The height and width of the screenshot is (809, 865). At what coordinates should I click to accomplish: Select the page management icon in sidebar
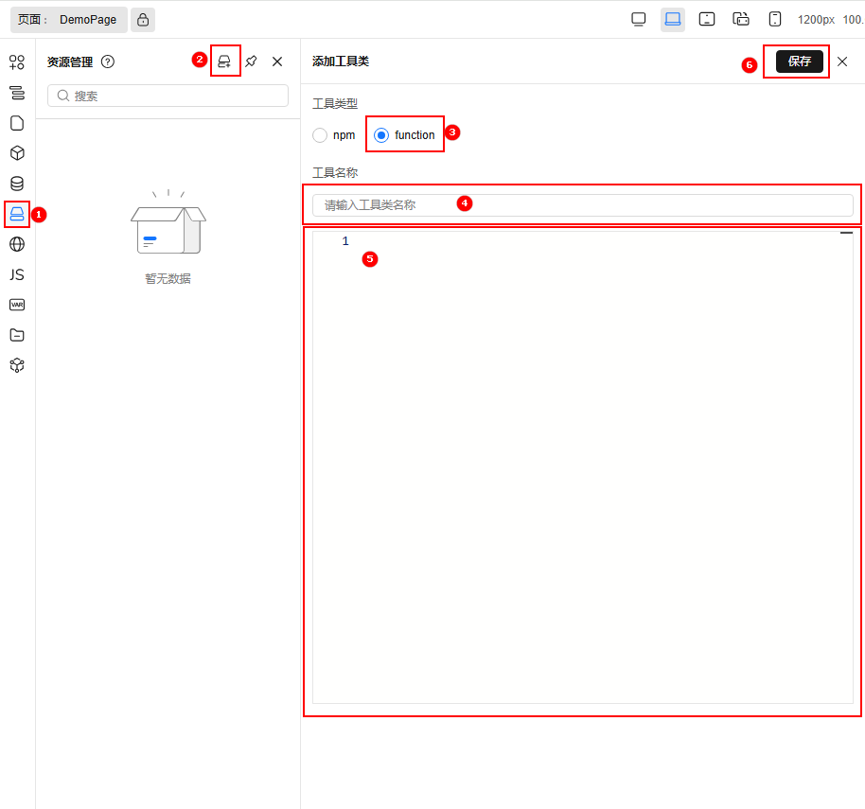(x=16, y=123)
